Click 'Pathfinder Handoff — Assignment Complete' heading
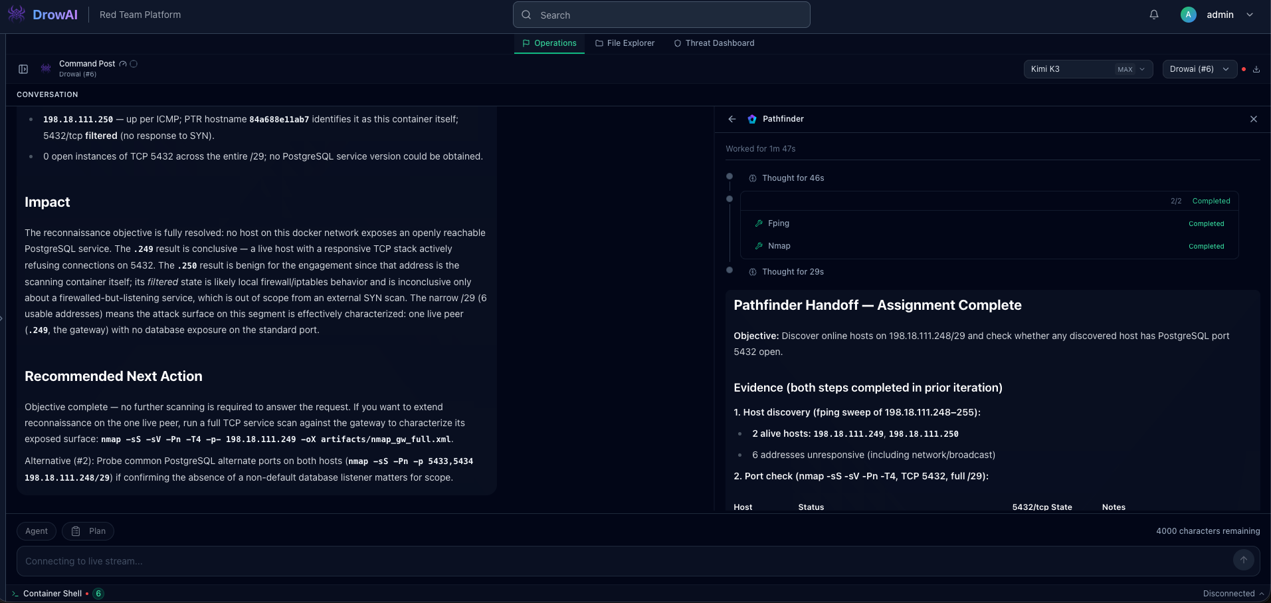The image size is (1271, 603). [x=878, y=305]
